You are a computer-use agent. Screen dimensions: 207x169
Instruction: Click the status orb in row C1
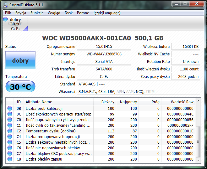point(10,125)
